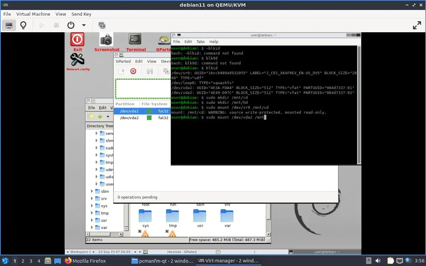Image resolution: width=426 pixels, height=266 pixels.
Task: Switch to workspace 2 on host panel
Action: (x=23, y=261)
